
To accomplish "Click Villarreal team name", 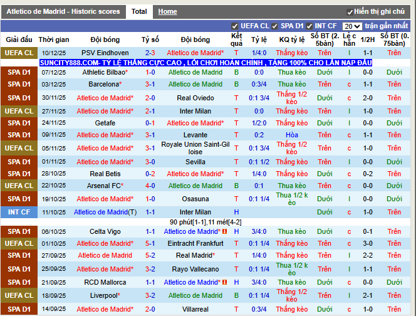I will 195,309.
